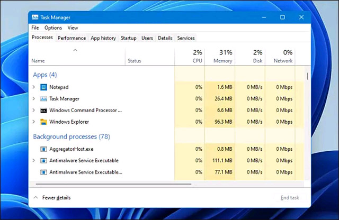Click the AggregatorHost.exe process icon

44,149
